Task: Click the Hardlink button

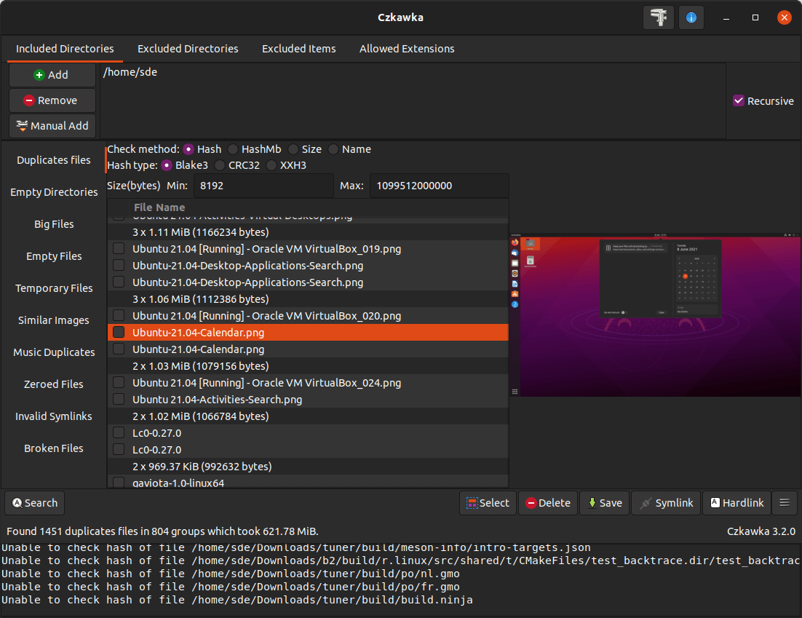Action: pyautogui.click(x=737, y=503)
